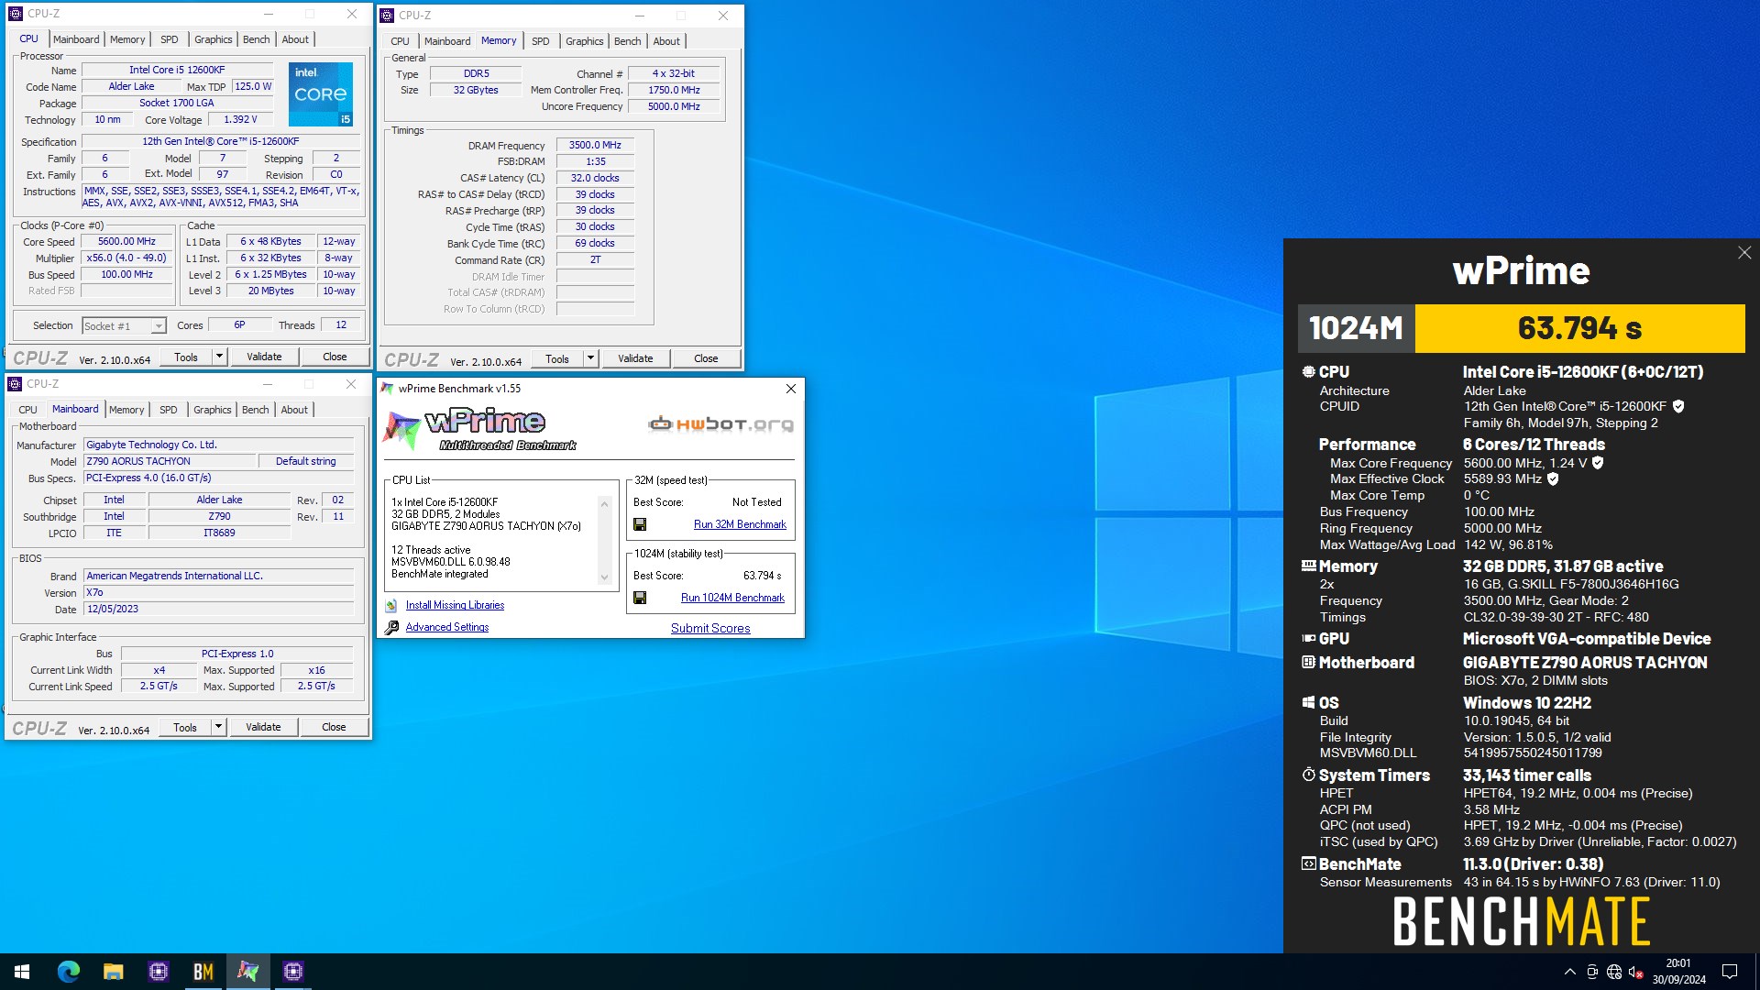Click verified shield next to CPUID
The image size is (1760, 990).
(x=1678, y=406)
